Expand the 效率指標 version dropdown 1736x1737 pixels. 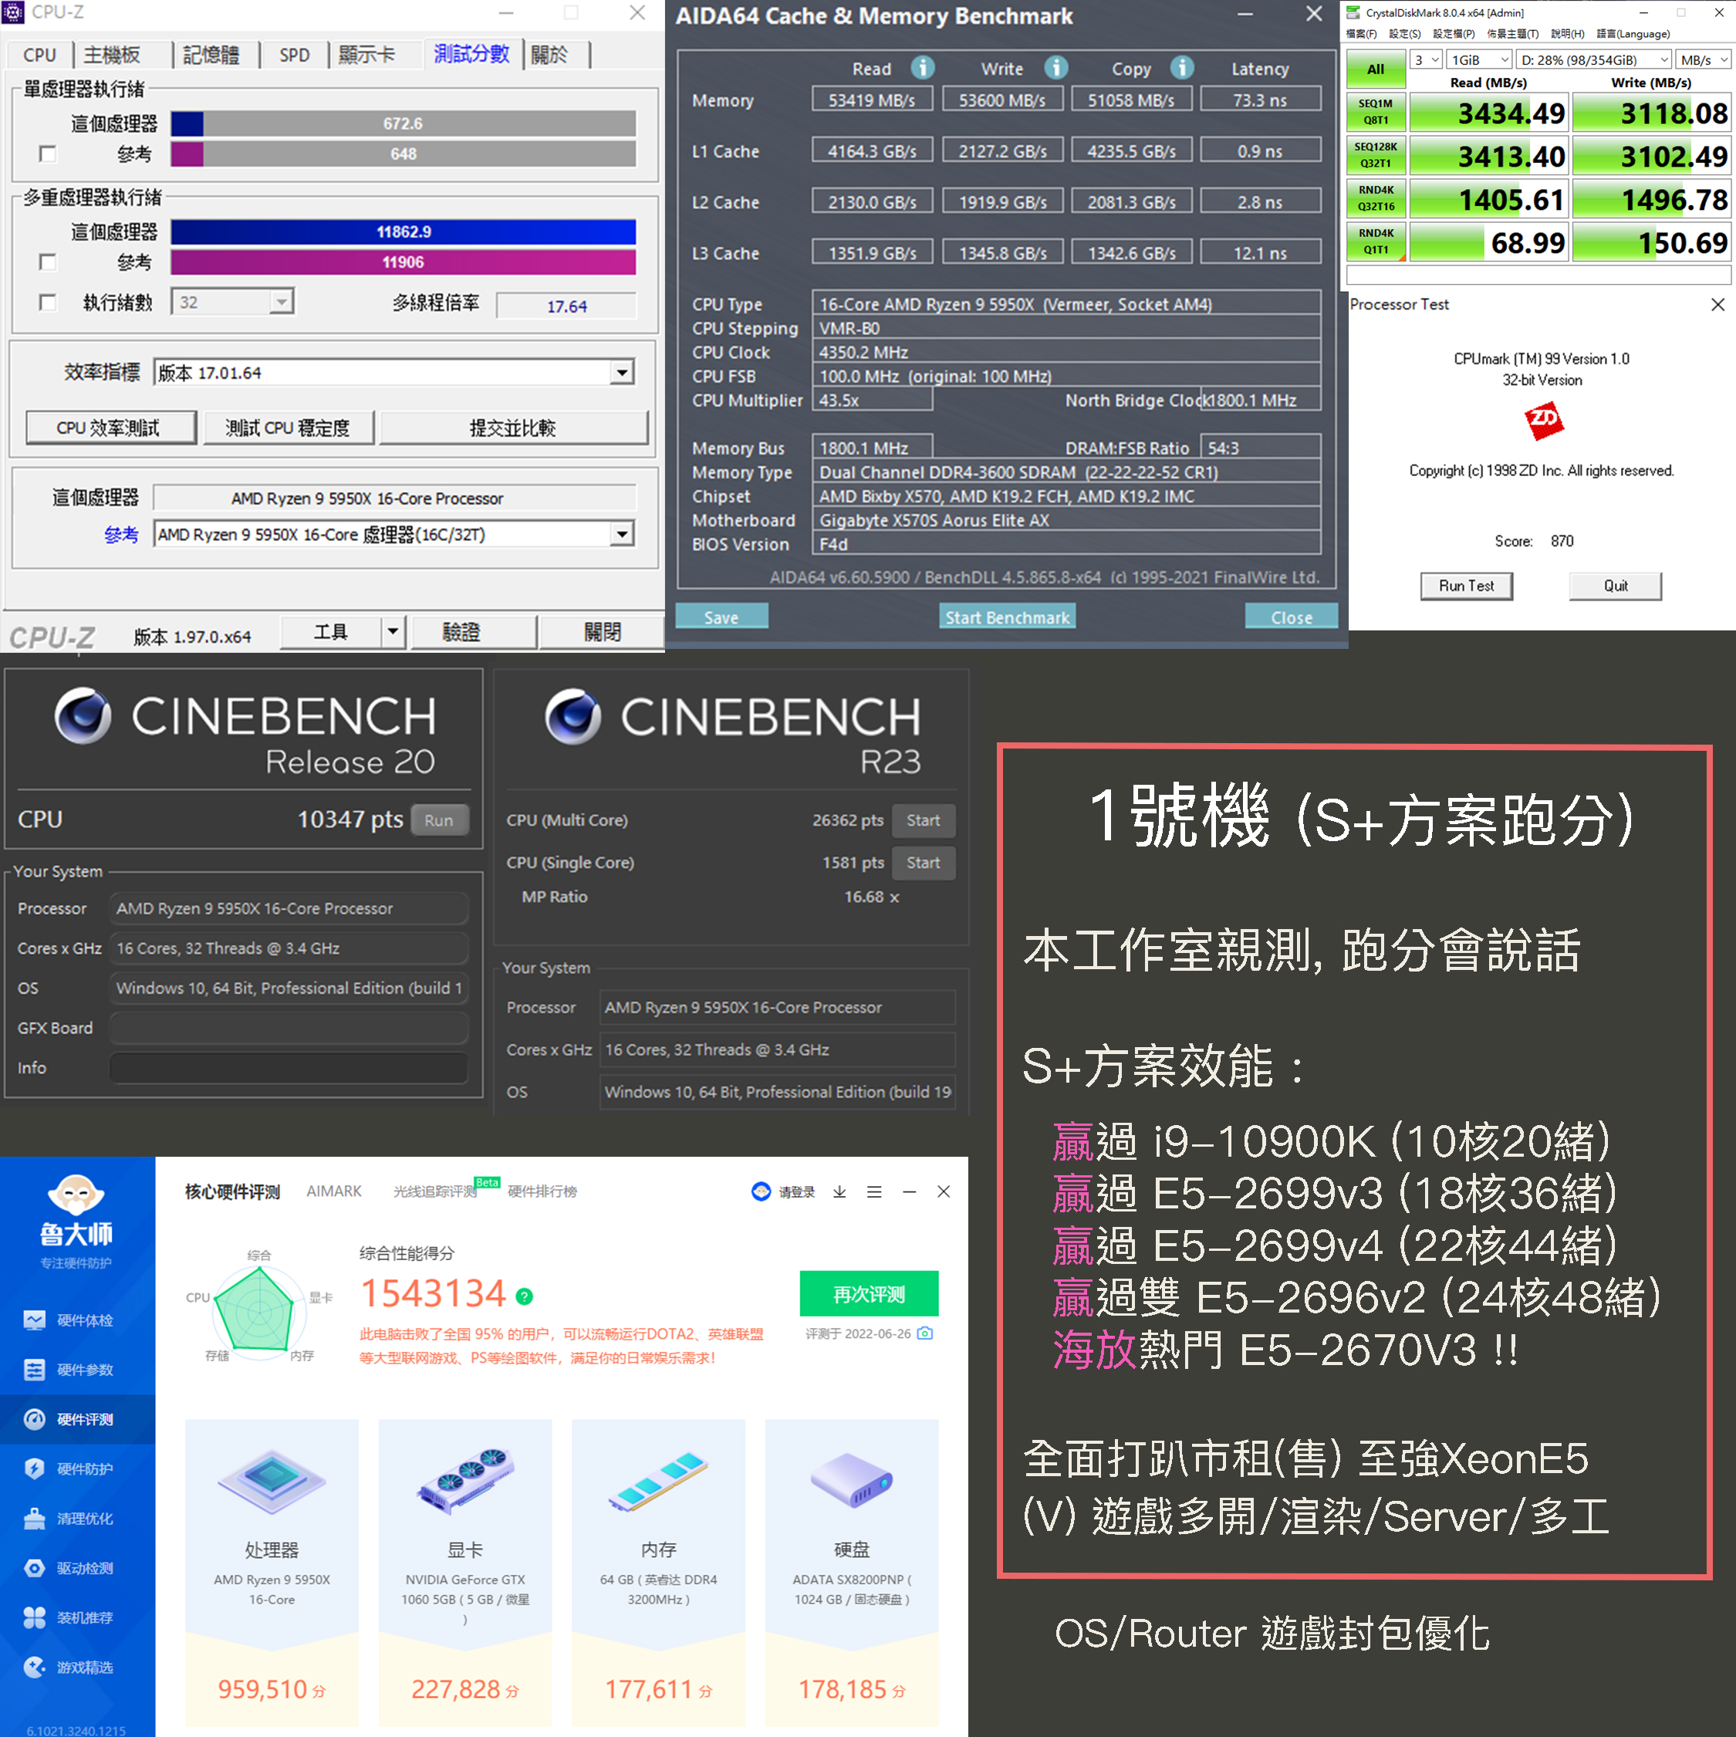point(621,372)
